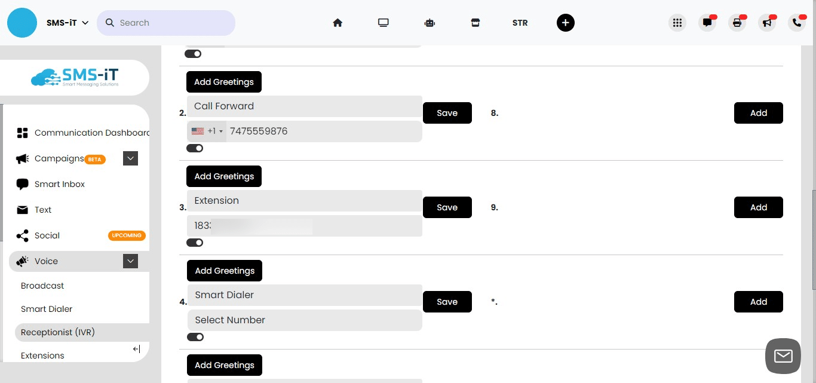Viewport: 816px width, 383px height.
Task: Open the +1 country code selector
Action: (207, 131)
